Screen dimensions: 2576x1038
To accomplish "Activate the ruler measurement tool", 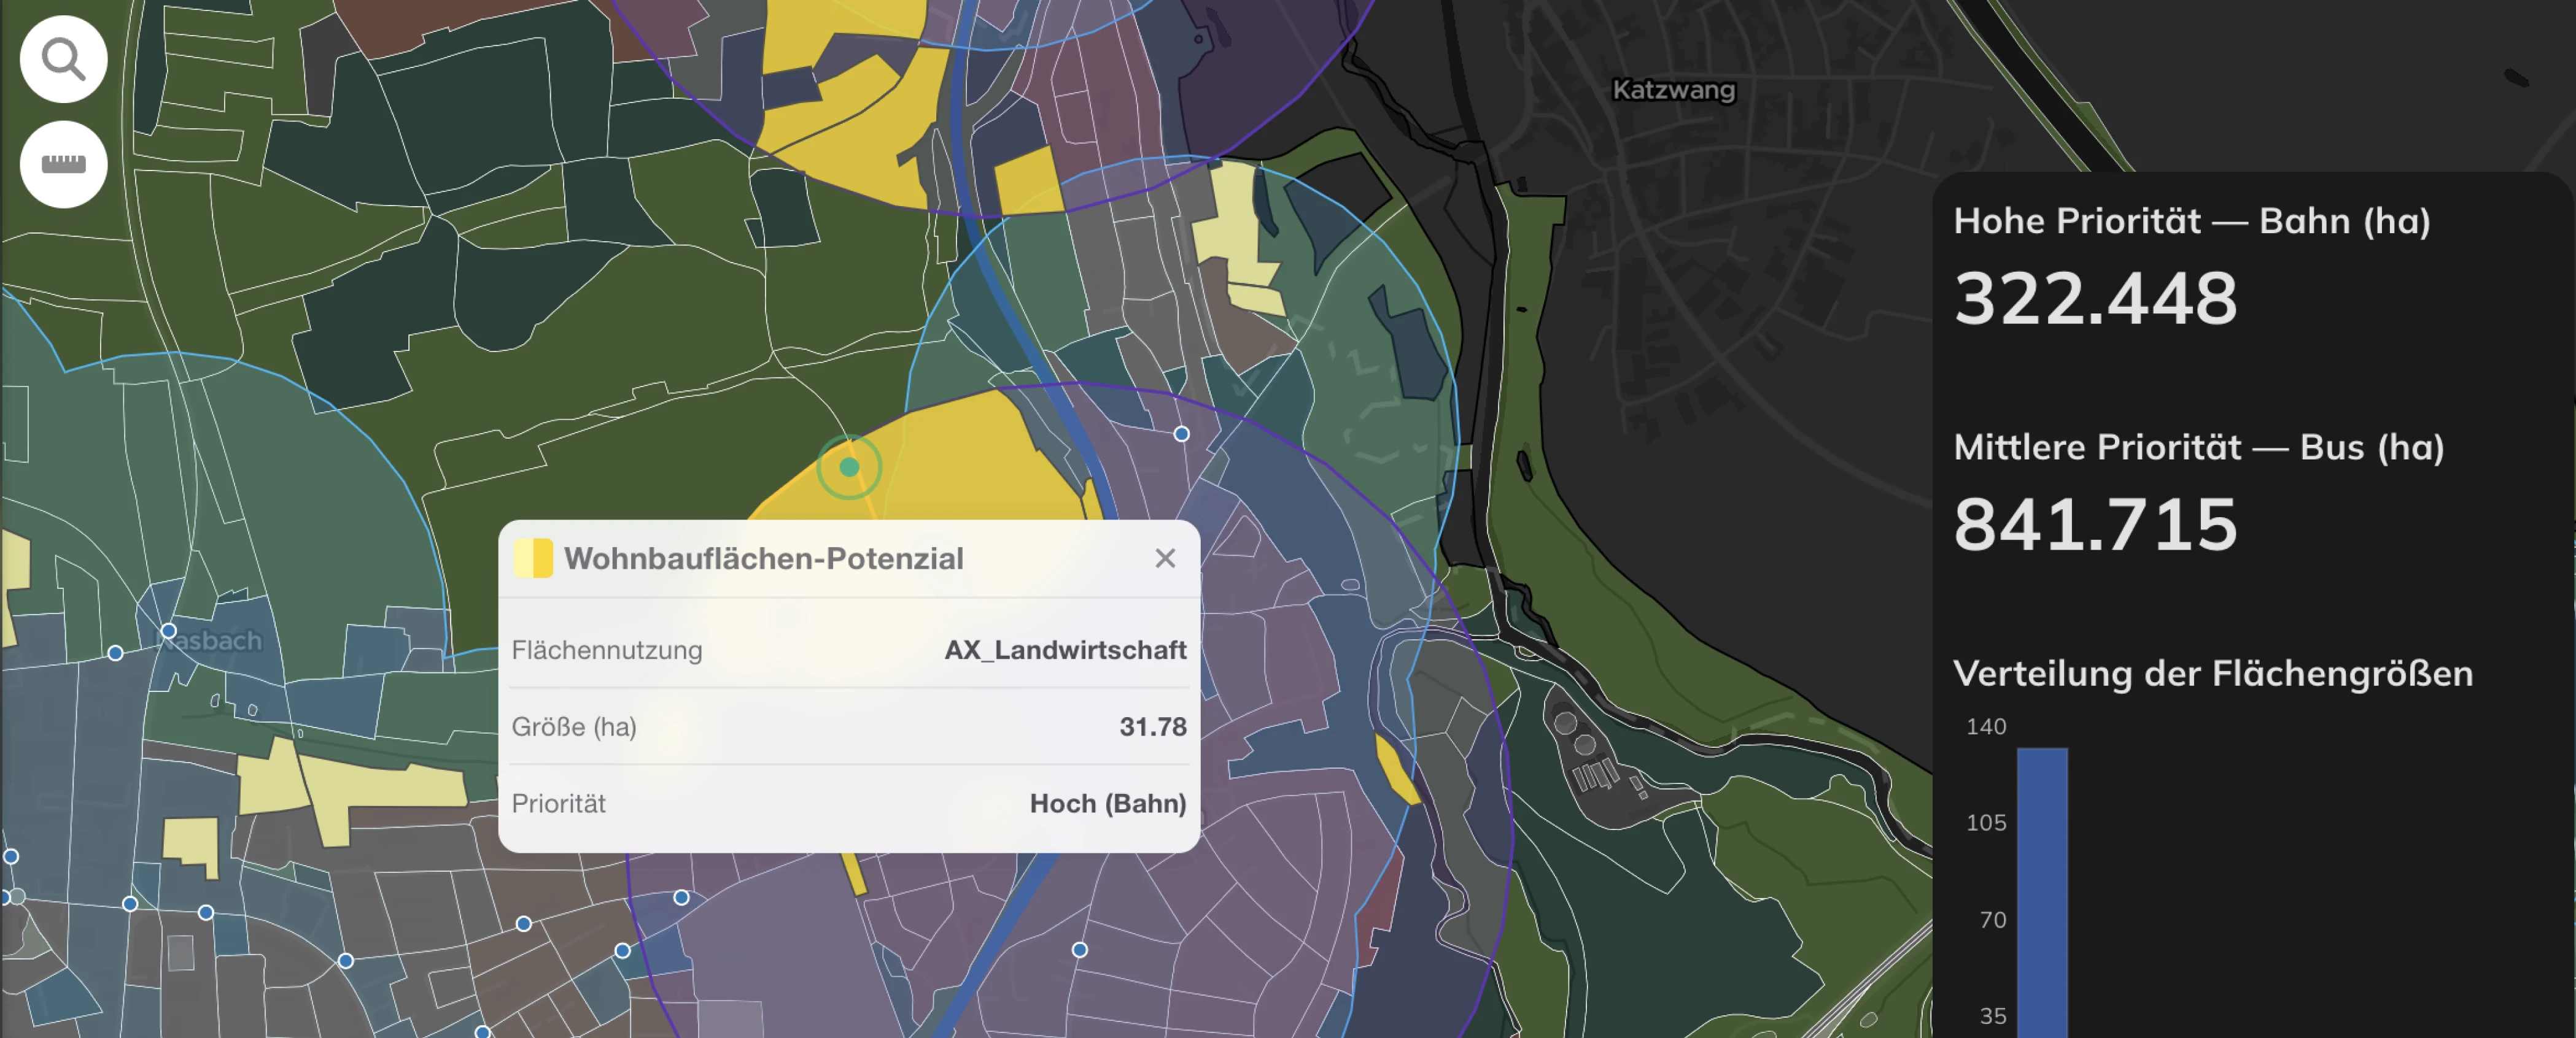I will (x=64, y=164).
